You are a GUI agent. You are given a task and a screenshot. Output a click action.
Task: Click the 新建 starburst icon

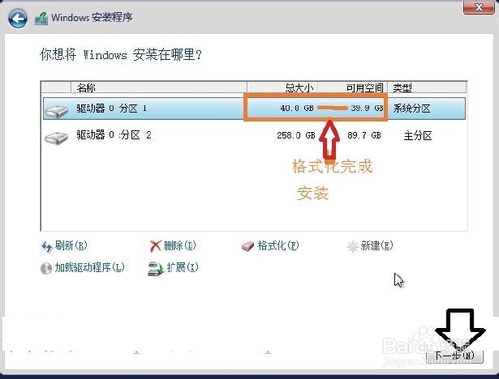click(x=352, y=246)
